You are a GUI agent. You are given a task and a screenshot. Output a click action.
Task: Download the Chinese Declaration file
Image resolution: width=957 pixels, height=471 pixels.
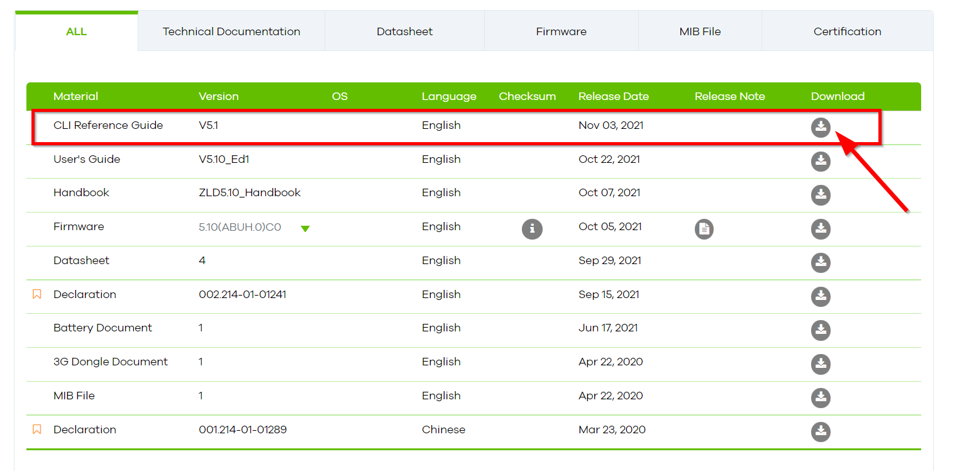820,432
